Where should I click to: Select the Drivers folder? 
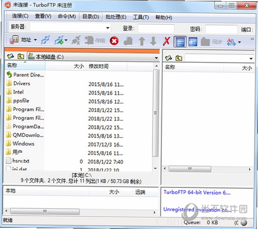(18, 83)
